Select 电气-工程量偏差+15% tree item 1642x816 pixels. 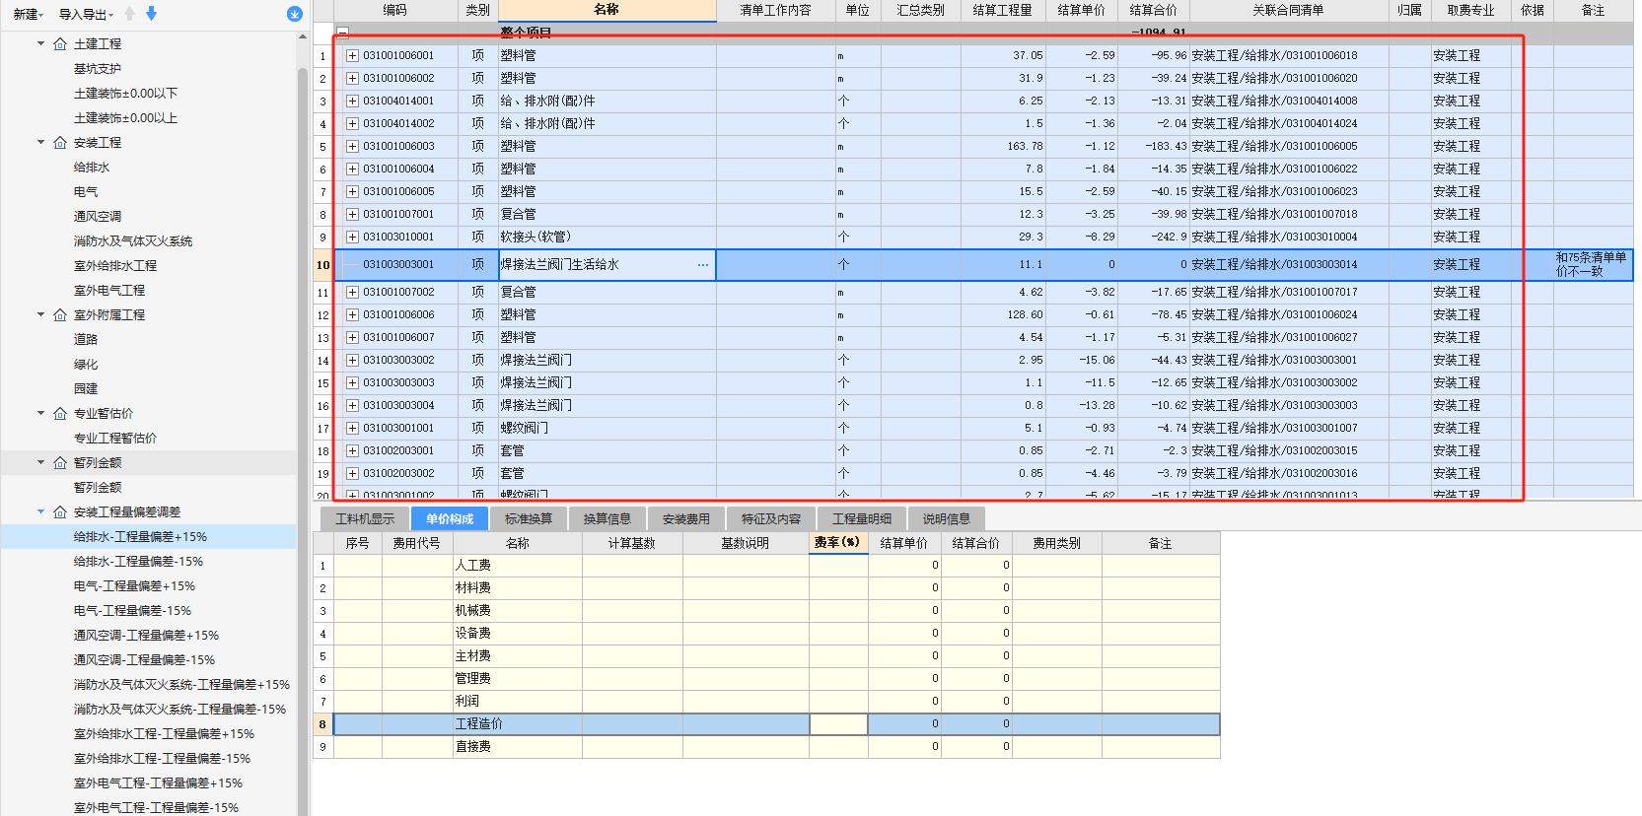(134, 585)
